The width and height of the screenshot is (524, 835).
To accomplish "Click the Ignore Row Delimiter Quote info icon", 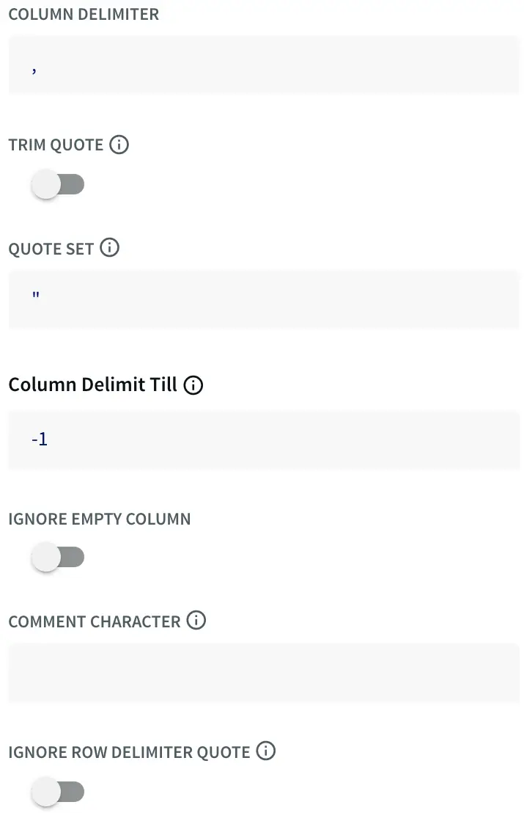I will coord(266,751).
